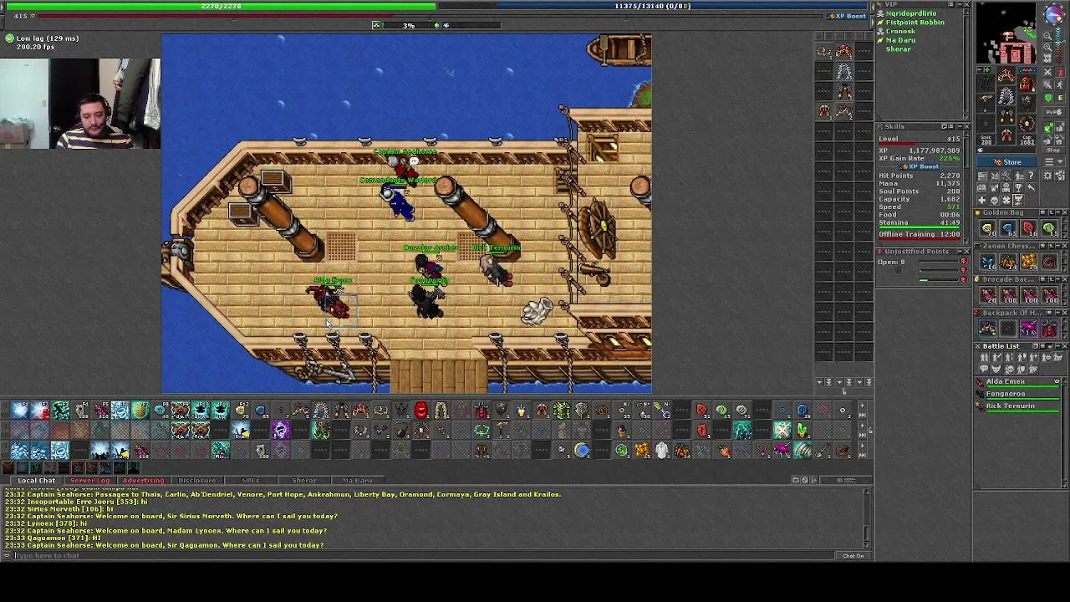The height and width of the screenshot is (602, 1070).
Task: Select Fistpoint Robbin in VIP list
Action: 915,23
